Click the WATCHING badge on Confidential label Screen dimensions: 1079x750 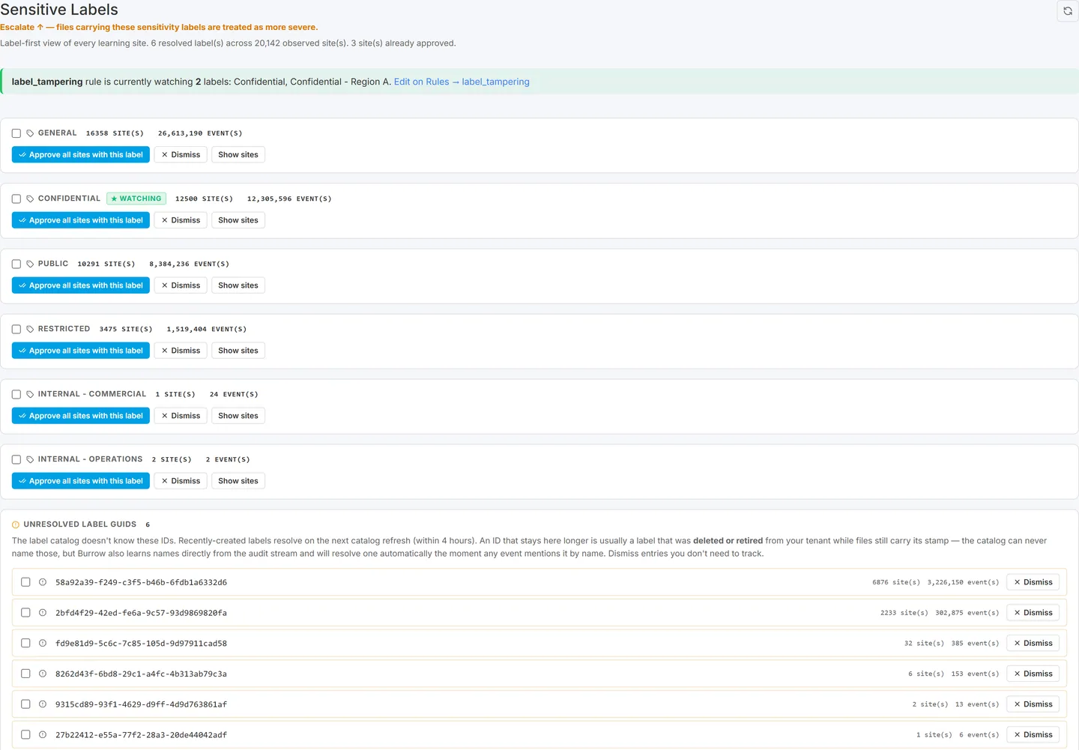(x=136, y=199)
